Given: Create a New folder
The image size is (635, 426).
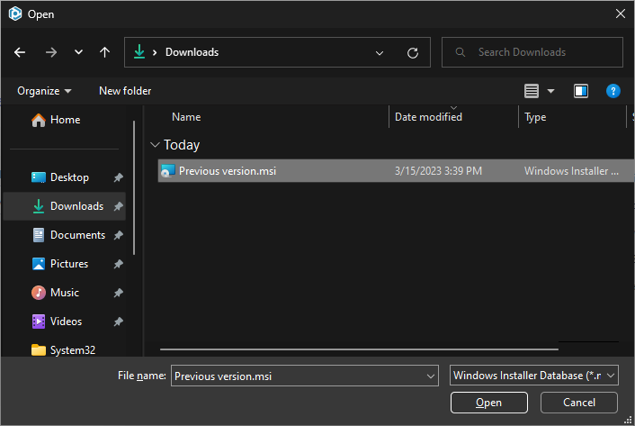Looking at the screenshot, I should pos(125,91).
